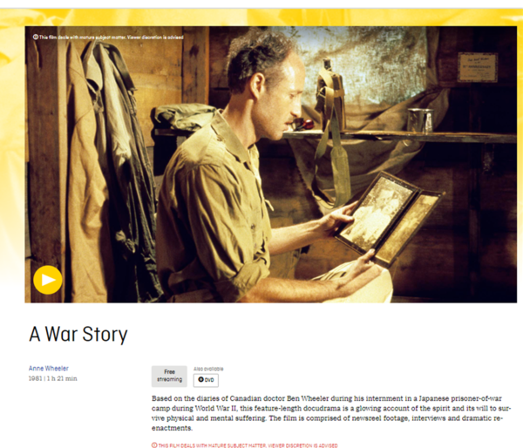
Task: Play the film with the yellow play button
Action: (x=48, y=280)
